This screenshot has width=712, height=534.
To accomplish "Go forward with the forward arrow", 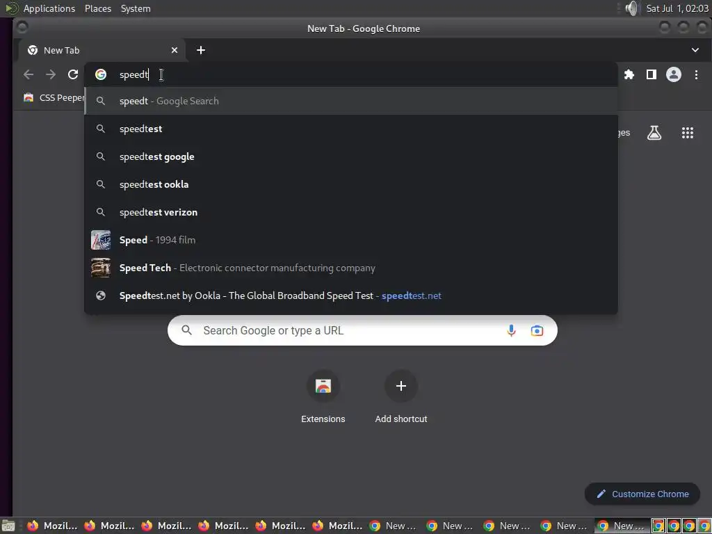I will [50, 74].
